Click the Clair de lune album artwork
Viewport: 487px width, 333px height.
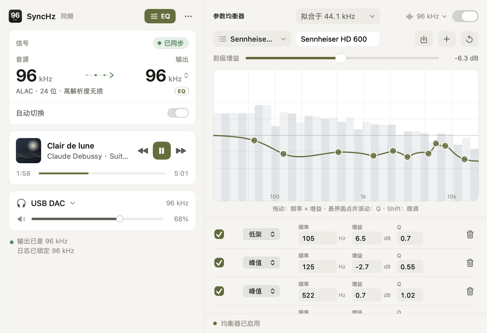pos(29,151)
